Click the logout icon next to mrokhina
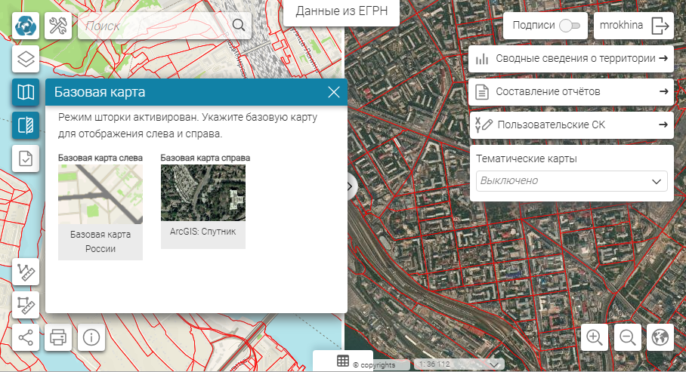 (660, 26)
